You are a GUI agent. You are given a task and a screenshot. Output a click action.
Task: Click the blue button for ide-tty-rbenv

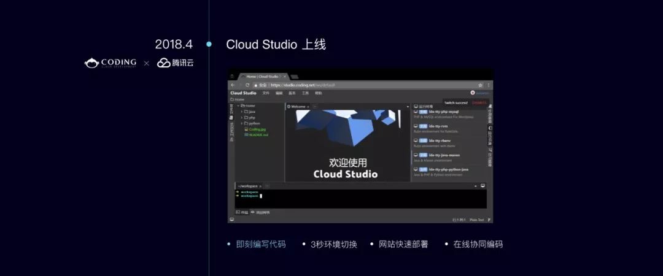point(423,140)
